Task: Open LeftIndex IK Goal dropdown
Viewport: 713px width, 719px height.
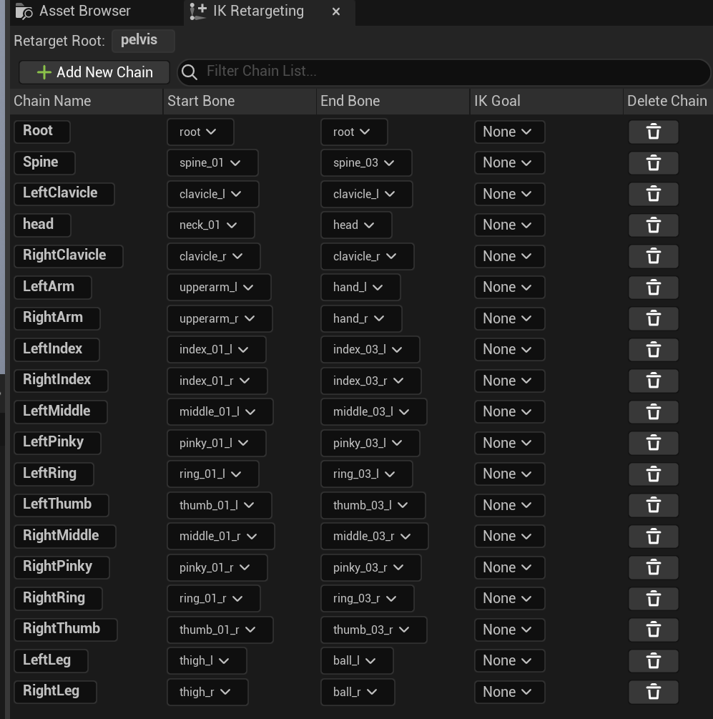Action: coord(510,349)
